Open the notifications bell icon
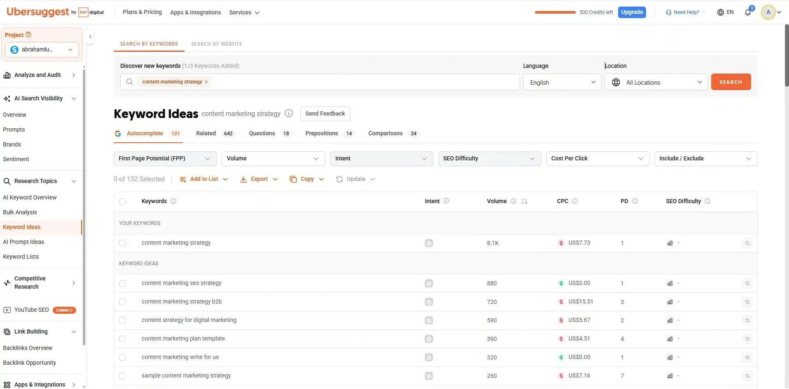Image resolution: width=789 pixels, height=389 pixels. click(748, 12)
